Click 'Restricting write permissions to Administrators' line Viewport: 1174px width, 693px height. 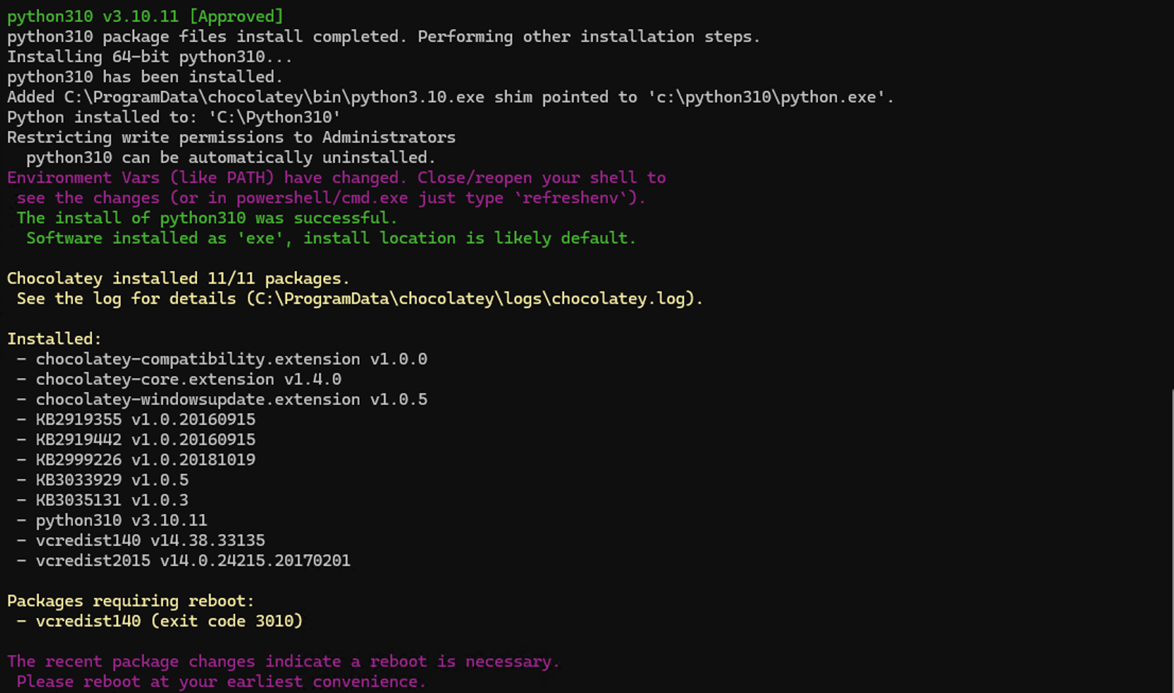tap(231, 137)
